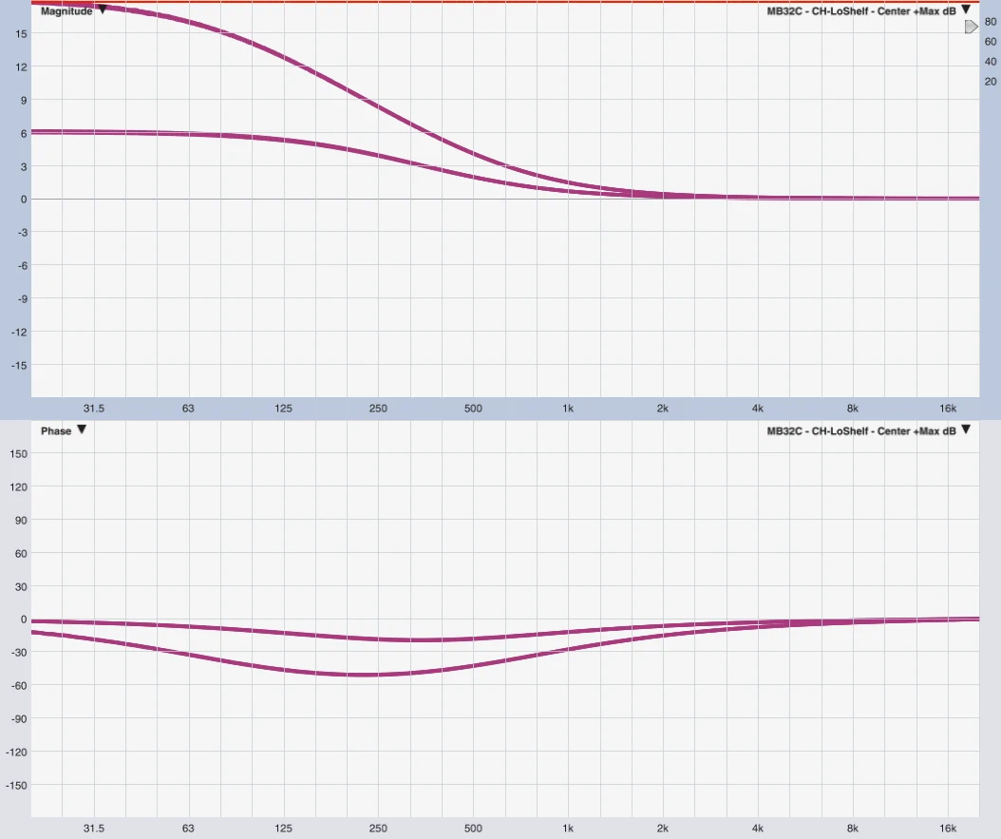Click the 16k frequency label on Phase axis
The width and height of the screenshot is (1001, 839).
click(x=947, y=829)
